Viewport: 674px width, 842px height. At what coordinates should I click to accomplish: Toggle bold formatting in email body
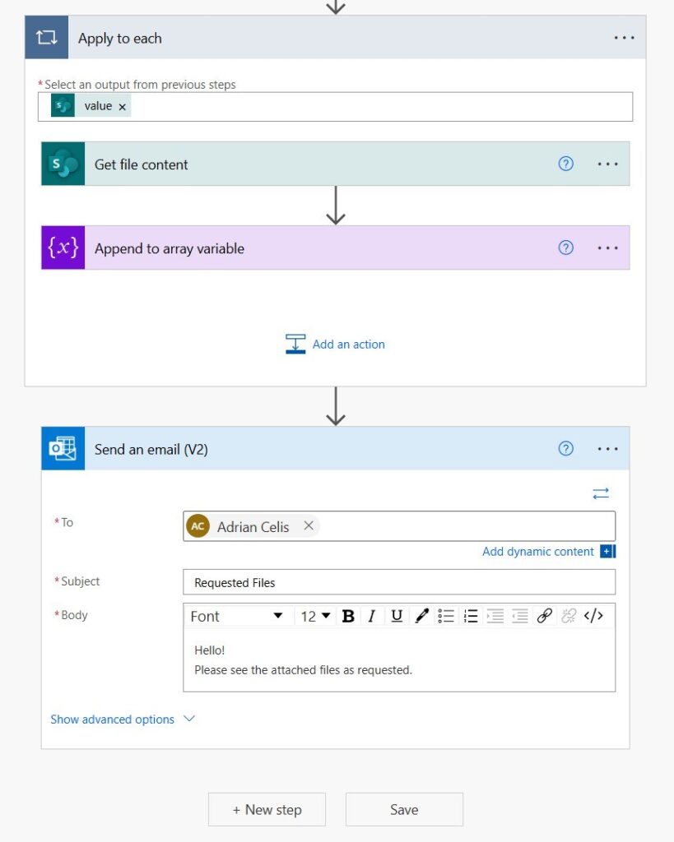coord(348,616)
